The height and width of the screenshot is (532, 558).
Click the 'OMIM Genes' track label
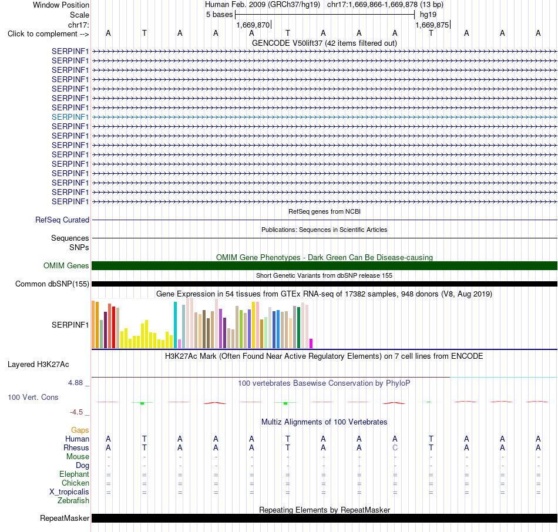(x=66, y=266)
